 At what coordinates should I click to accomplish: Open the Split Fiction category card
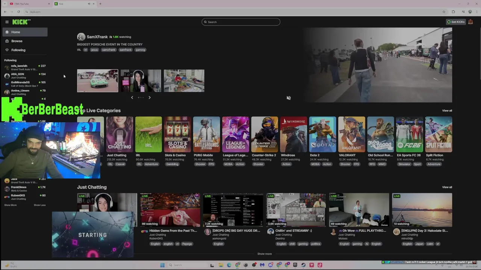439,134
